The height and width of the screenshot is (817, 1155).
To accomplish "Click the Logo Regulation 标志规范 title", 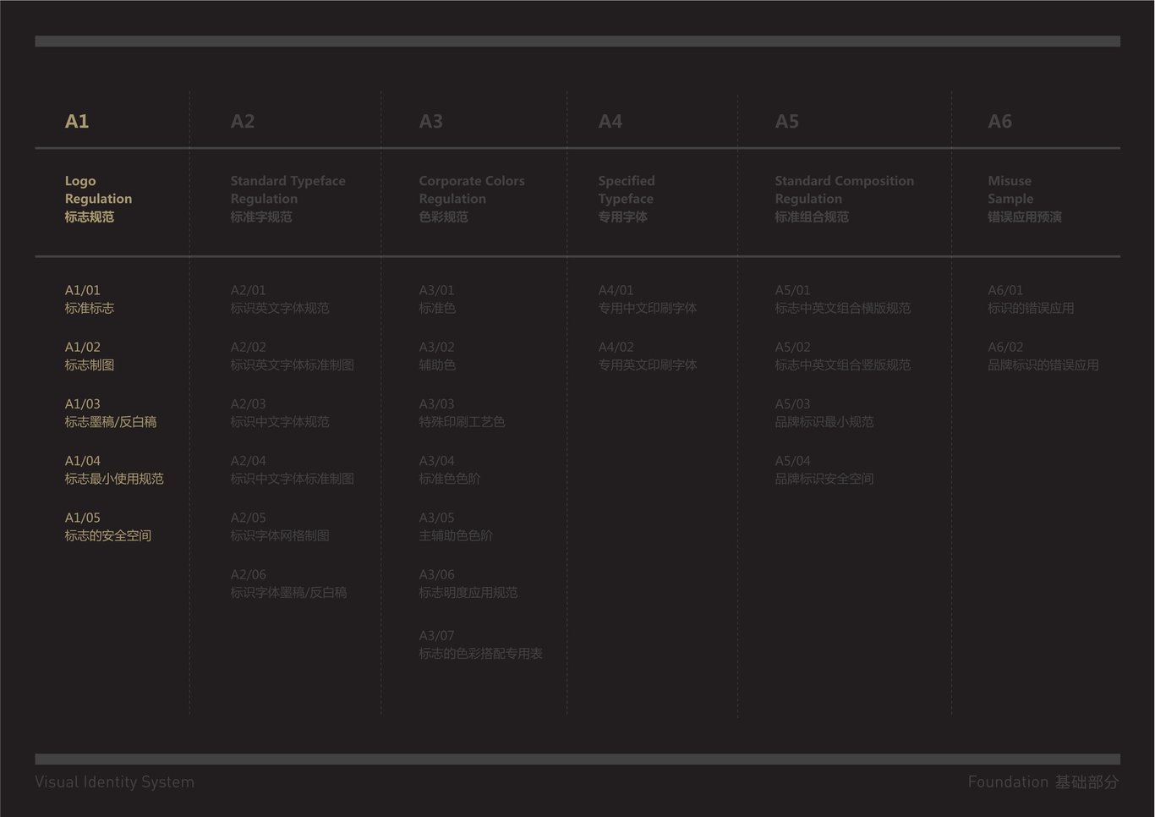I will [x=98, y=199].
